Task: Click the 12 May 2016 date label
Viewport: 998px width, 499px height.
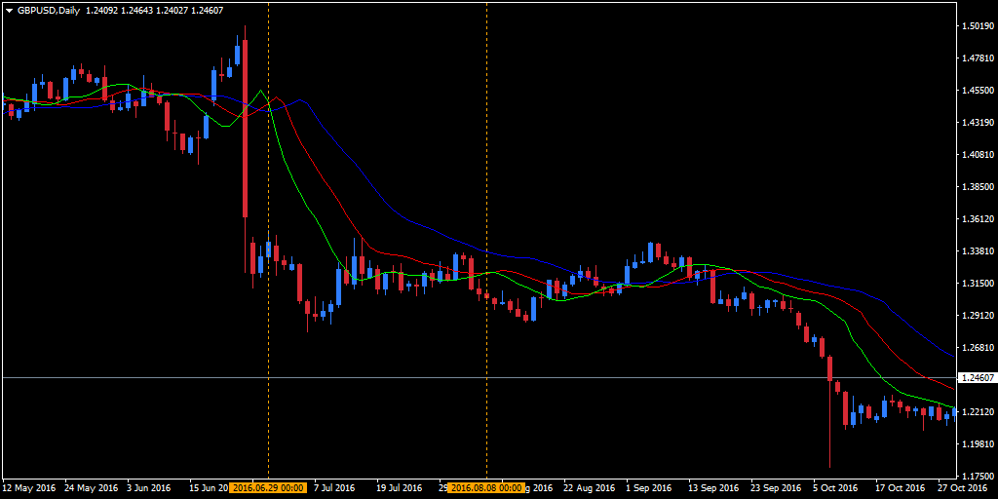Action: click(x=28, y=488)
